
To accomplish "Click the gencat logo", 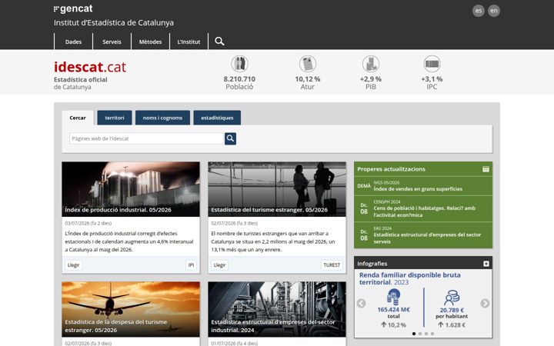I will [73, 8].
